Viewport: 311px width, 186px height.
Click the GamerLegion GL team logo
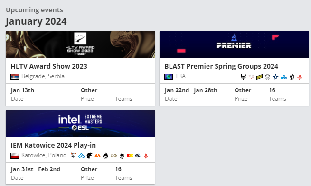coord(138,156)
